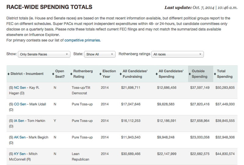
Task: Click sort arrows beside Total Spending
Action: pos(215,74)
